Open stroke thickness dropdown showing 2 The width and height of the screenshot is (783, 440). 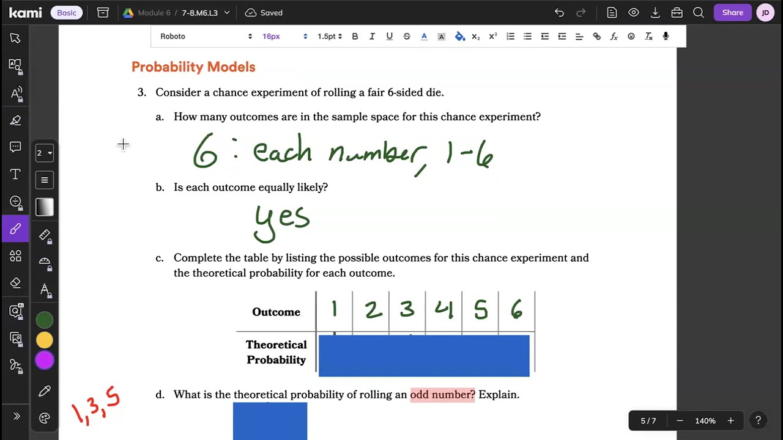coord(44,153)
